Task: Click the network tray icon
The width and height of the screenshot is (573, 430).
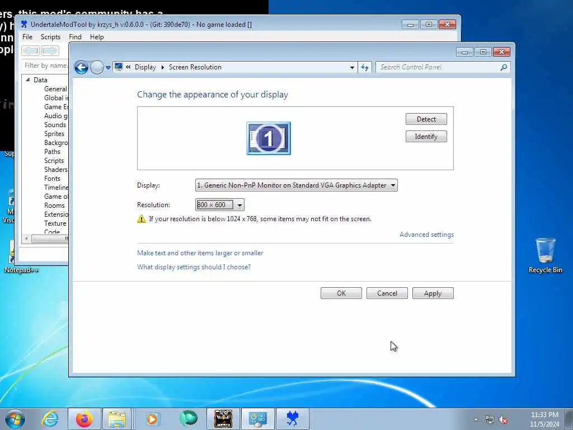Action: [x=489, y=419]
